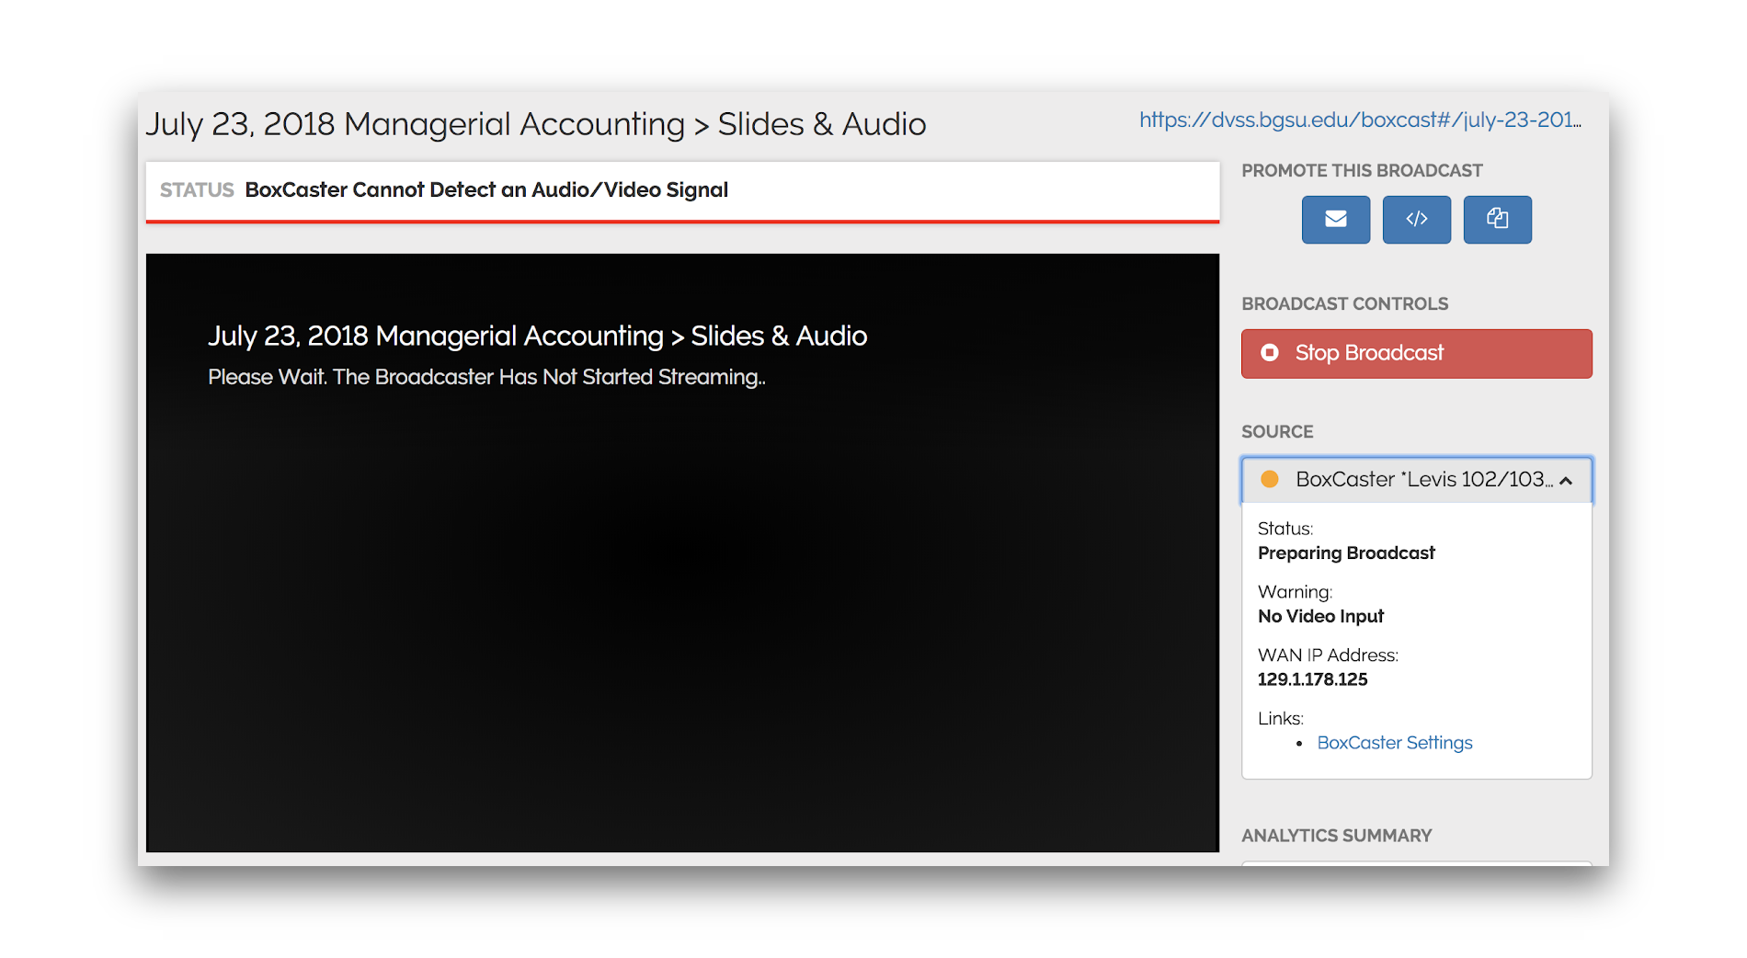Open BoxCaster Settings
The image size is (1747, 958).
[1394, 743]
